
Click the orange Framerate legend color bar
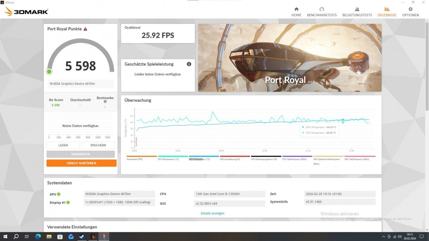tap(142, 156)
